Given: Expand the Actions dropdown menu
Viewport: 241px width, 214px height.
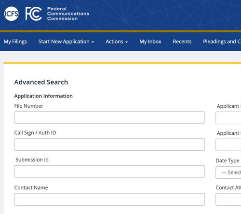Looking at the screenshot, I should tap(117, 42).
